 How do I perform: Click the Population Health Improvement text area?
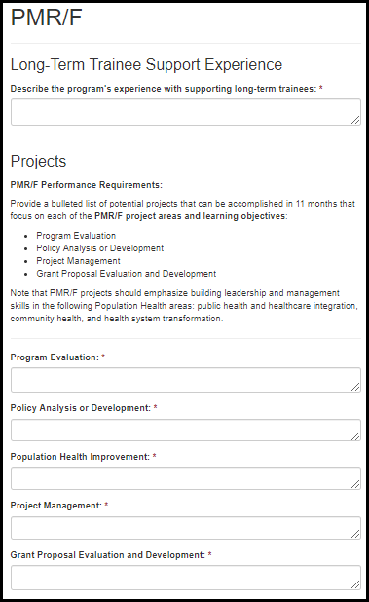[x=186, y=478]
